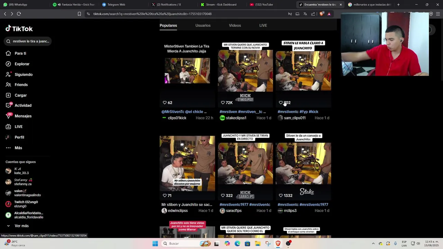Switch to the YouTube browser tab
The height and width of the screenshot is (249, 443).
pos(271,4)
